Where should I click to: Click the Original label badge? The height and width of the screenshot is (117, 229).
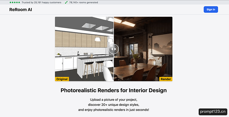click(x=62, y=79)
